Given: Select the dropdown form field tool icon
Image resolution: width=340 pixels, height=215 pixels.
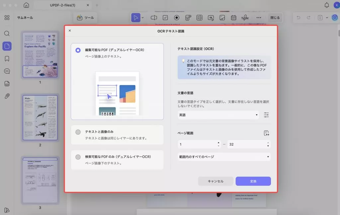Looking at the screenshot, I should click(x=188, y=18).
